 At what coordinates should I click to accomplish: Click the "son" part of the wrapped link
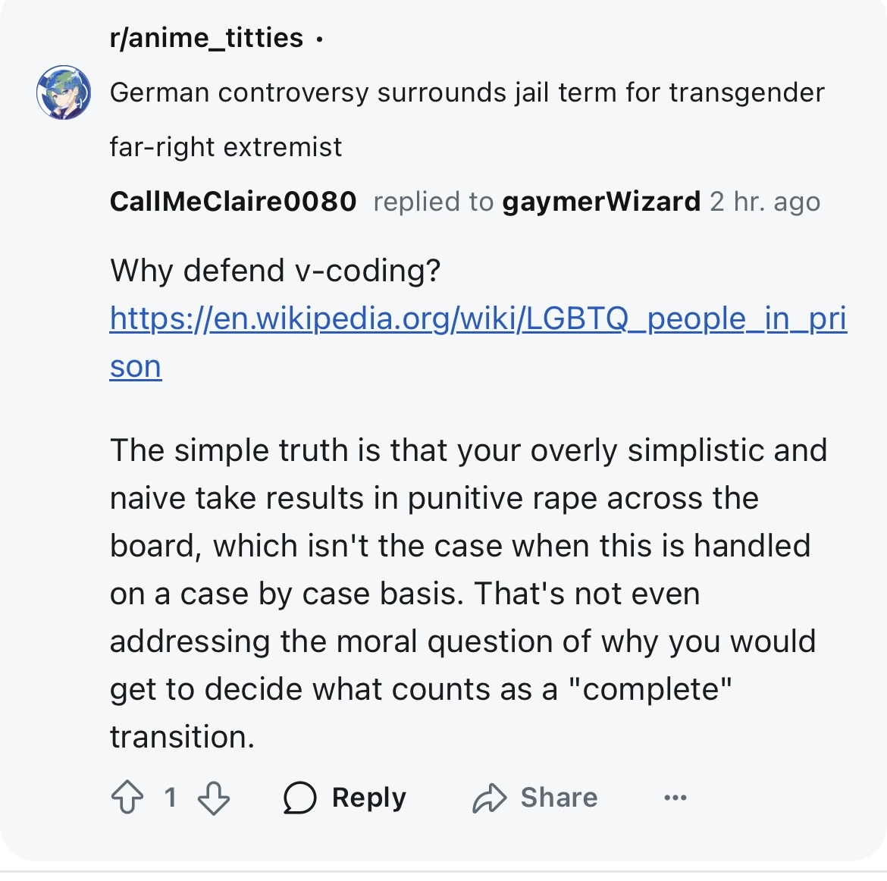[x=136, y=367]
